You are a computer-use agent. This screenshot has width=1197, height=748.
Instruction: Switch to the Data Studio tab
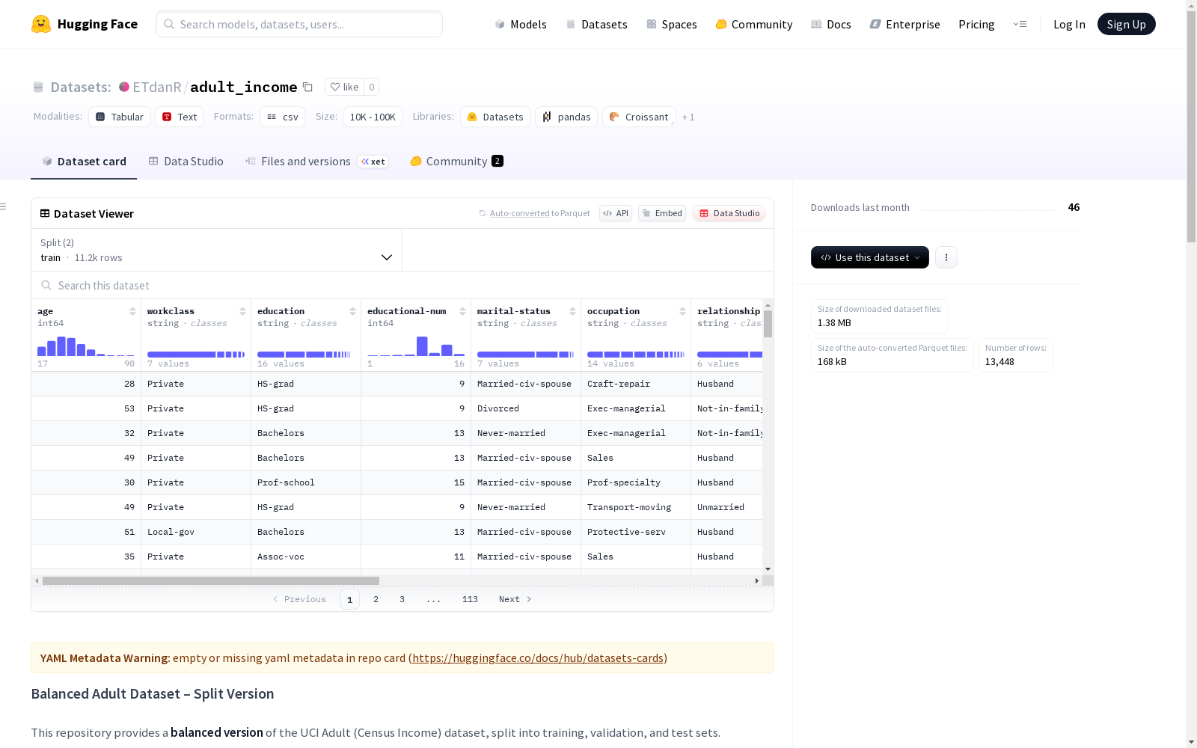[x=186, y=162]
